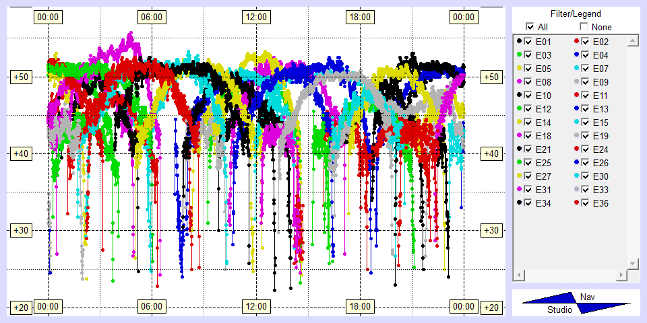Click the +30 label on the right axis

pyautogui.click(x=493, y=230)
